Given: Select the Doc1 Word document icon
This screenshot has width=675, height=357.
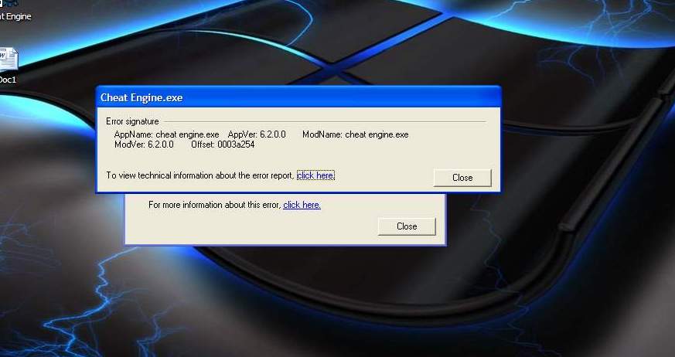Looking at the screenshot, I should 7,59.
